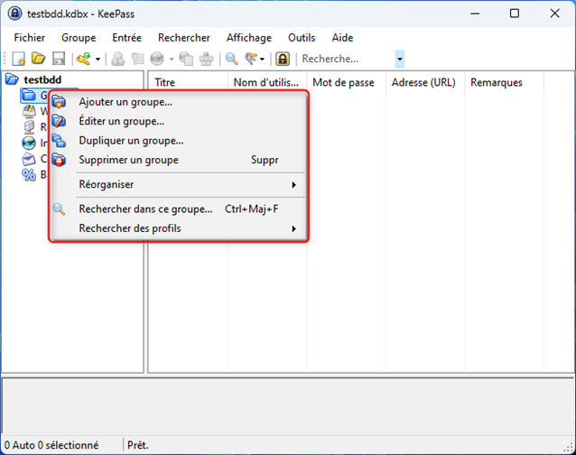Sort by Adresse (URL) column header
This screenshot has height=455, width=576.
[x=425, y=82]
